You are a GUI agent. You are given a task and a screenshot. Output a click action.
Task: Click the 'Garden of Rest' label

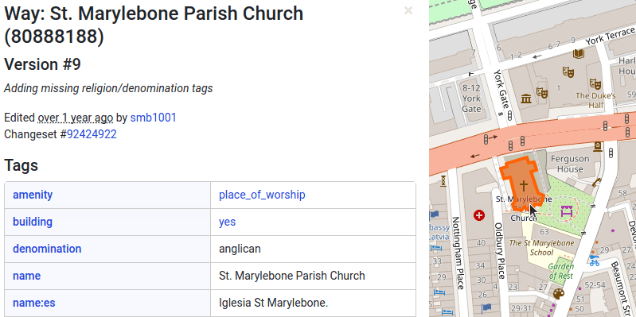point(561,271)
